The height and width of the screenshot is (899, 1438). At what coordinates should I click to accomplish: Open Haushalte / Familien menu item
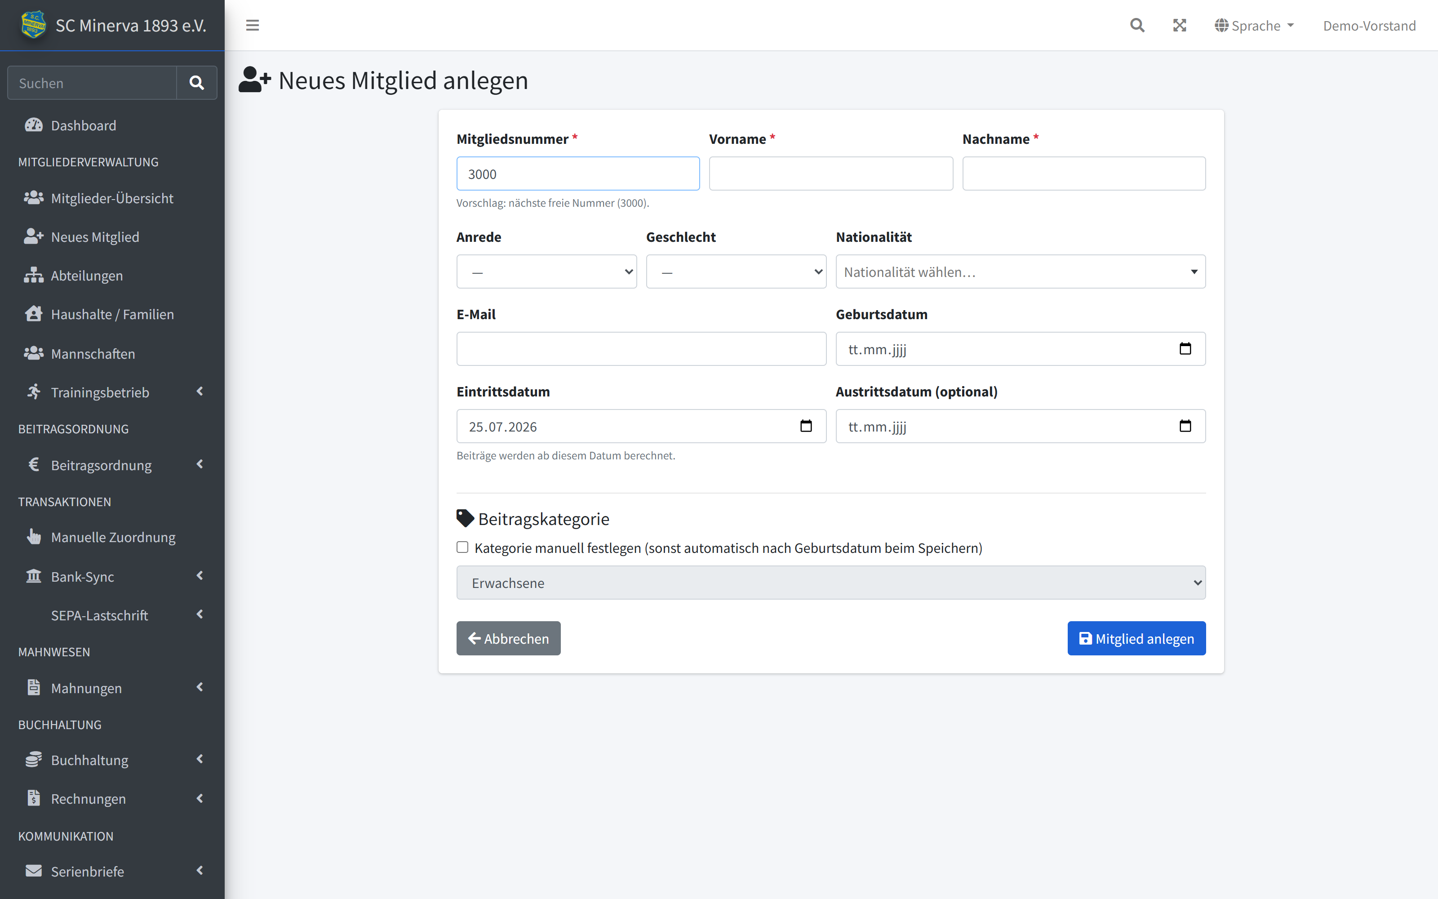point(112,313)
